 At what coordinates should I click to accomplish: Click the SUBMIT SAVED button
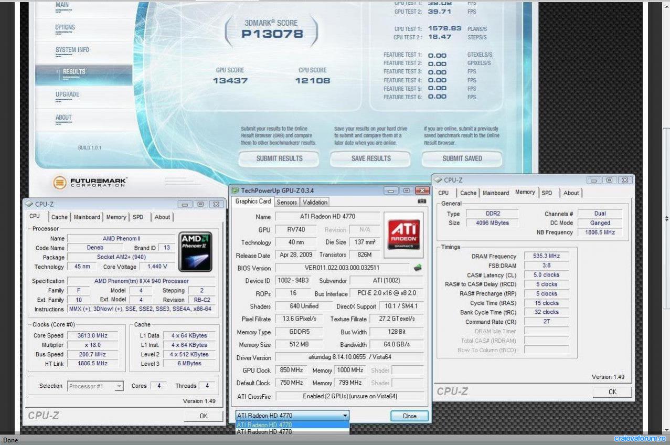click(462, 158)
